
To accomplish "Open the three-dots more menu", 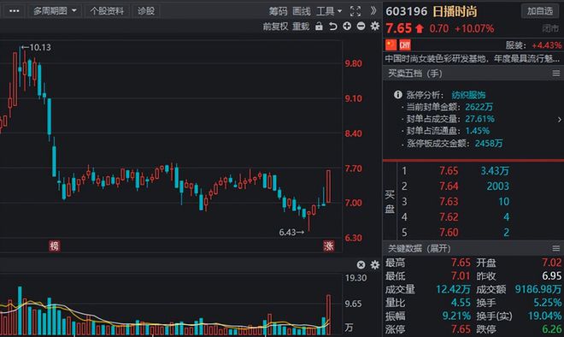I will click(14, 11).
